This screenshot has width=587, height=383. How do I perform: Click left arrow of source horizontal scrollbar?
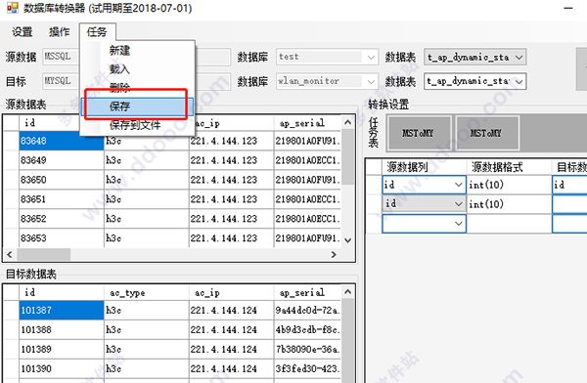(10, 255)
